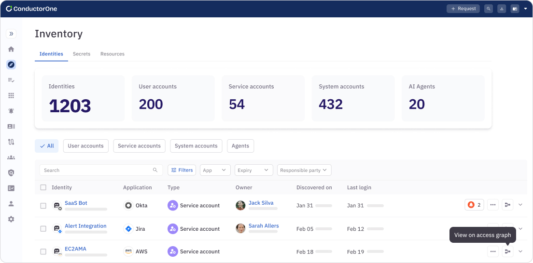Check the Alert Integration row checkbox
This screenshot has height=263, width=533.
(43, 229)
